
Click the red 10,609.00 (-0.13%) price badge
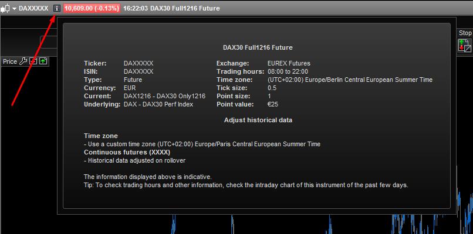(x=92, y=9)
